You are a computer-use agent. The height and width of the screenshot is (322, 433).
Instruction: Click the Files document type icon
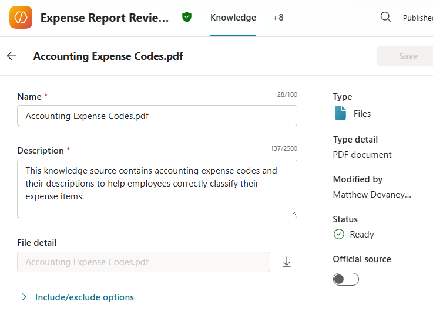click(x=340, y=113)
